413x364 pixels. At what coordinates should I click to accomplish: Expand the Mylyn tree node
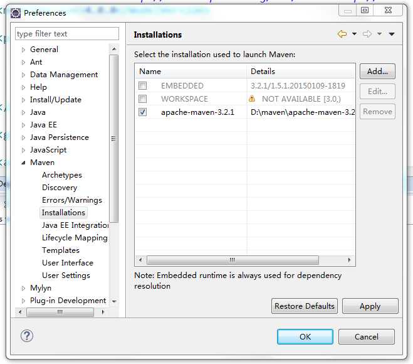click(23, 288)
